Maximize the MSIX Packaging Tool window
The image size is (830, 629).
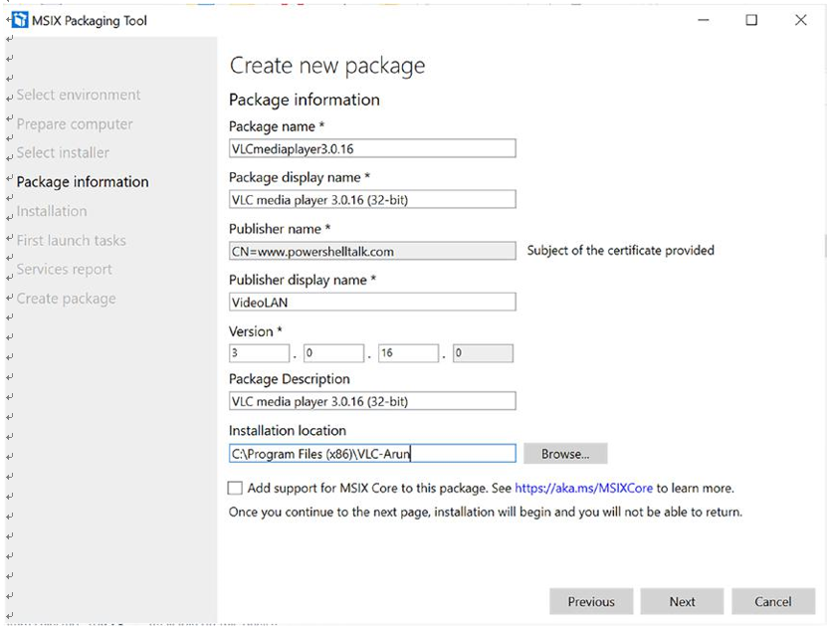coord(751,20)
